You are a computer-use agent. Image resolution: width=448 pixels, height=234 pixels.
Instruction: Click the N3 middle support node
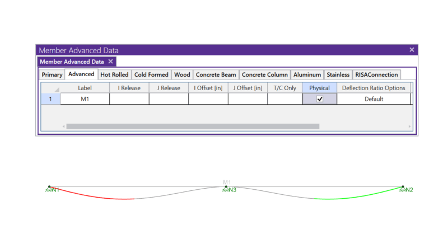tap(226, 188)
